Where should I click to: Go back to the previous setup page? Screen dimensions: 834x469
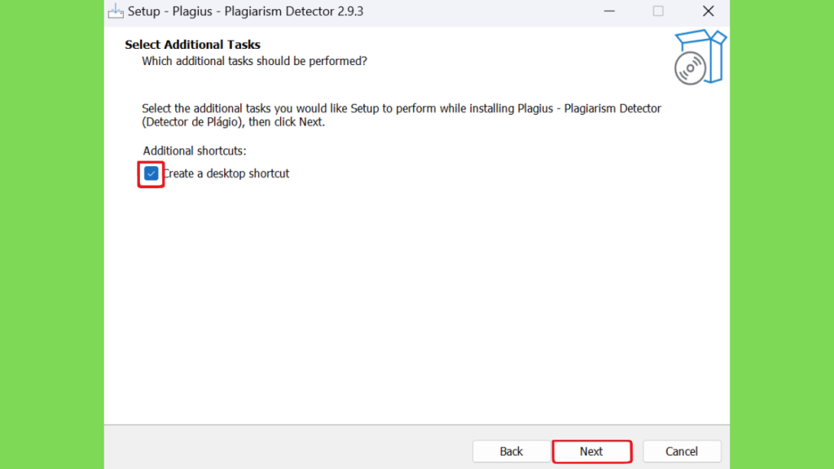click(511, 451)
